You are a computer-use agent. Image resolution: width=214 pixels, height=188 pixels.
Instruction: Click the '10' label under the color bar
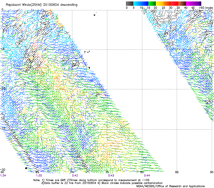pos(141,8)
